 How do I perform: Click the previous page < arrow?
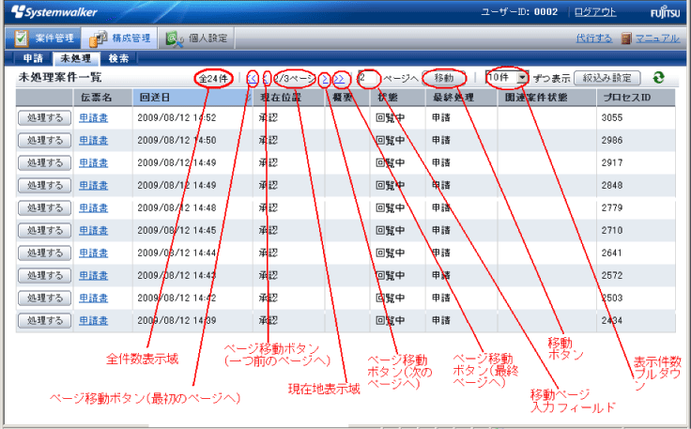(x=266, y=79)
